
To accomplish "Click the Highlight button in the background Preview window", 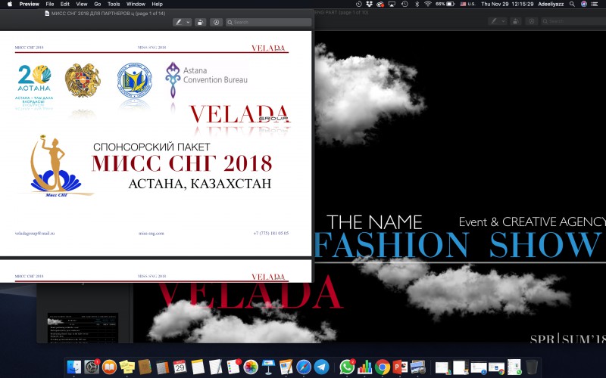I will (494, 22).
